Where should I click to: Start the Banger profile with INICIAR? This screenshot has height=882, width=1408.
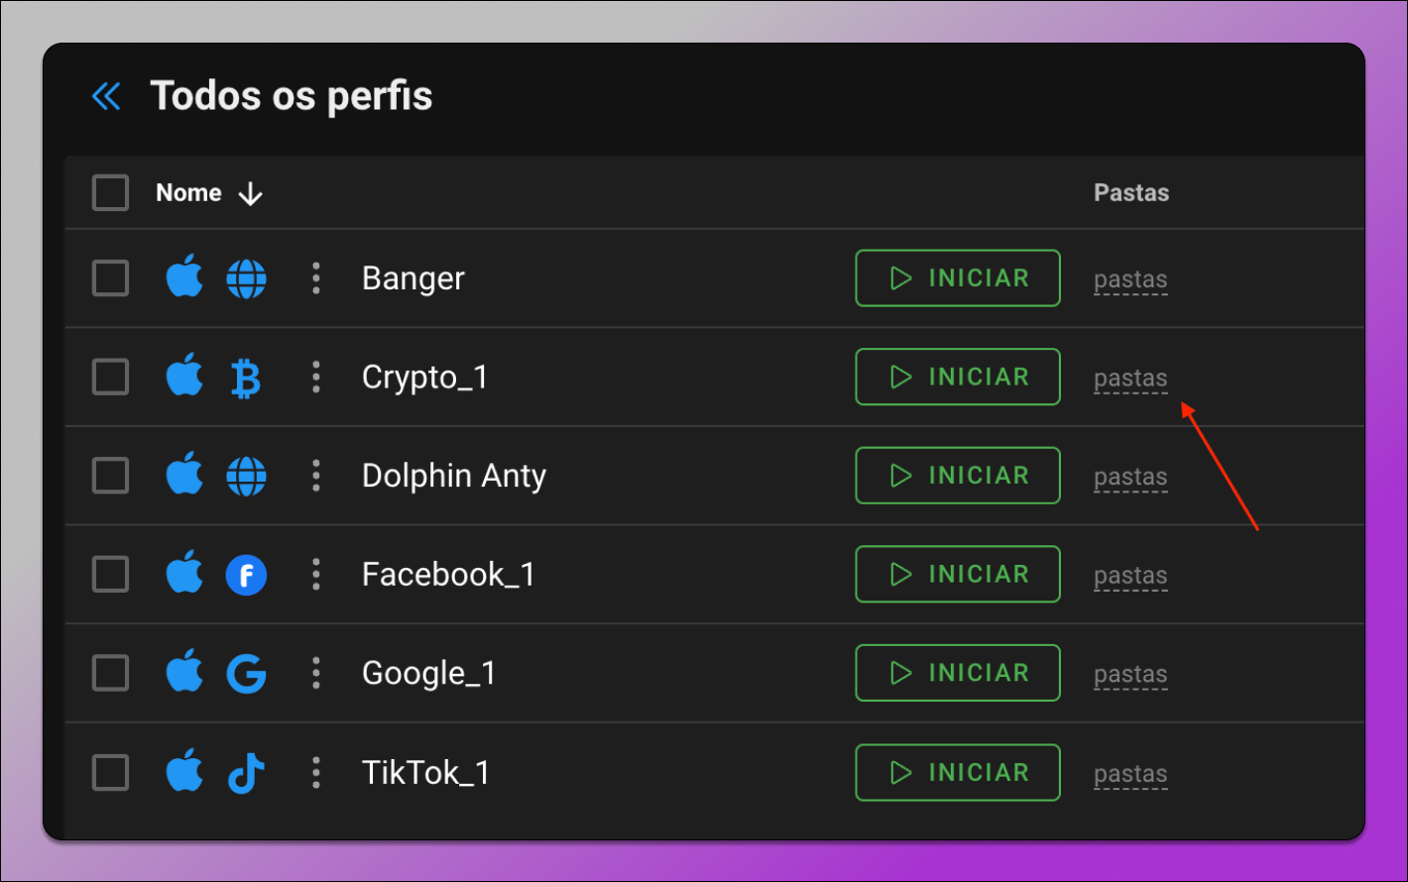[958, 278]
